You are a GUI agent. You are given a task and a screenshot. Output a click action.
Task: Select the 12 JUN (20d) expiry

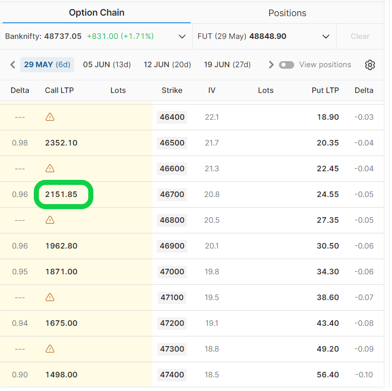[167, 65]
